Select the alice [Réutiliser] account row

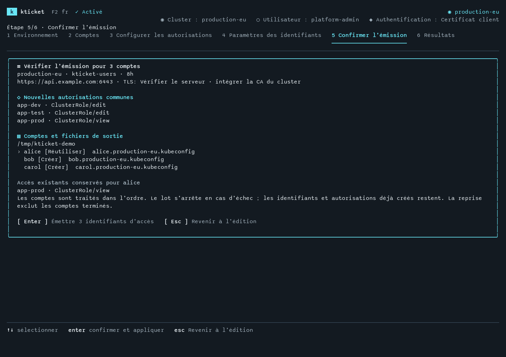[x=106, y=152]
